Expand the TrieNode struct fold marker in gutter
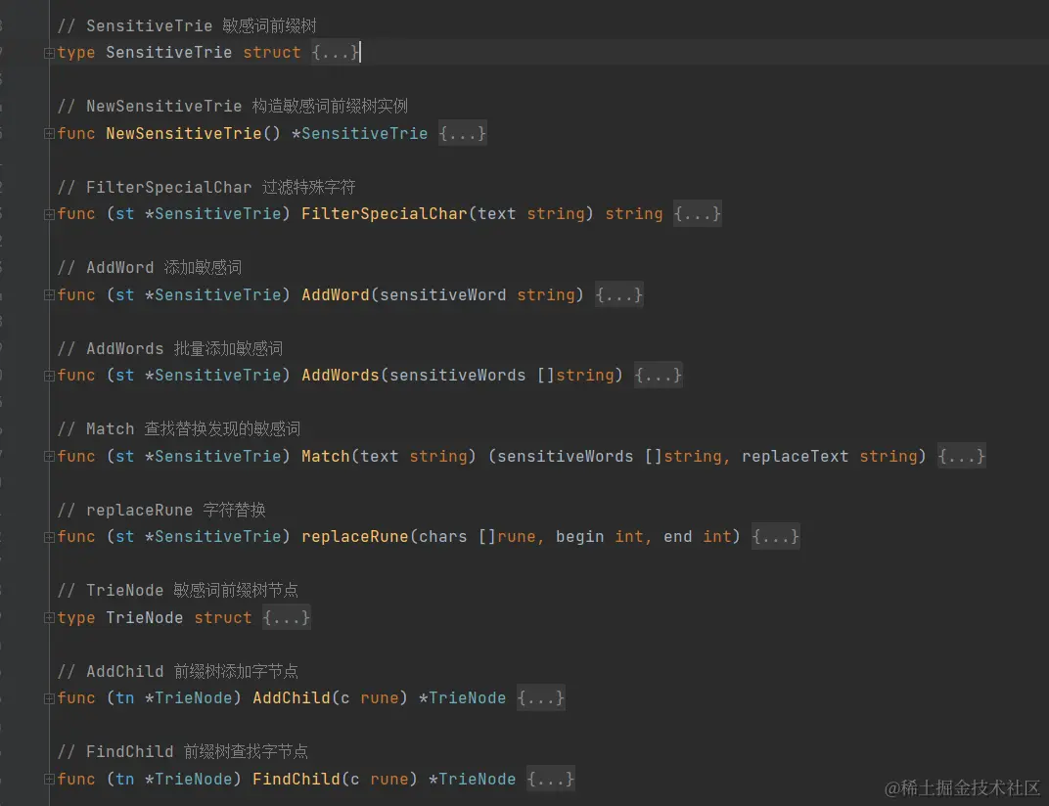 (x=49, y=618)
